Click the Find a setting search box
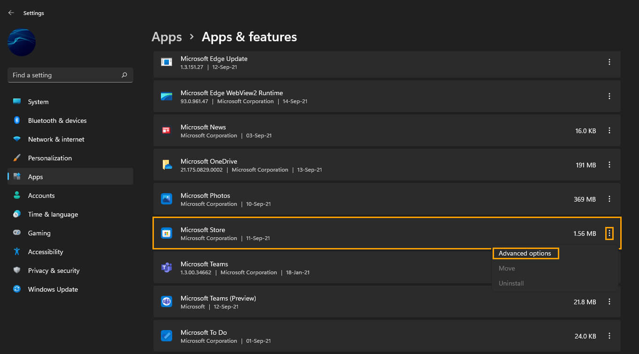The height and width of the screenshot is (354, 639). click(x=70, y=75)
